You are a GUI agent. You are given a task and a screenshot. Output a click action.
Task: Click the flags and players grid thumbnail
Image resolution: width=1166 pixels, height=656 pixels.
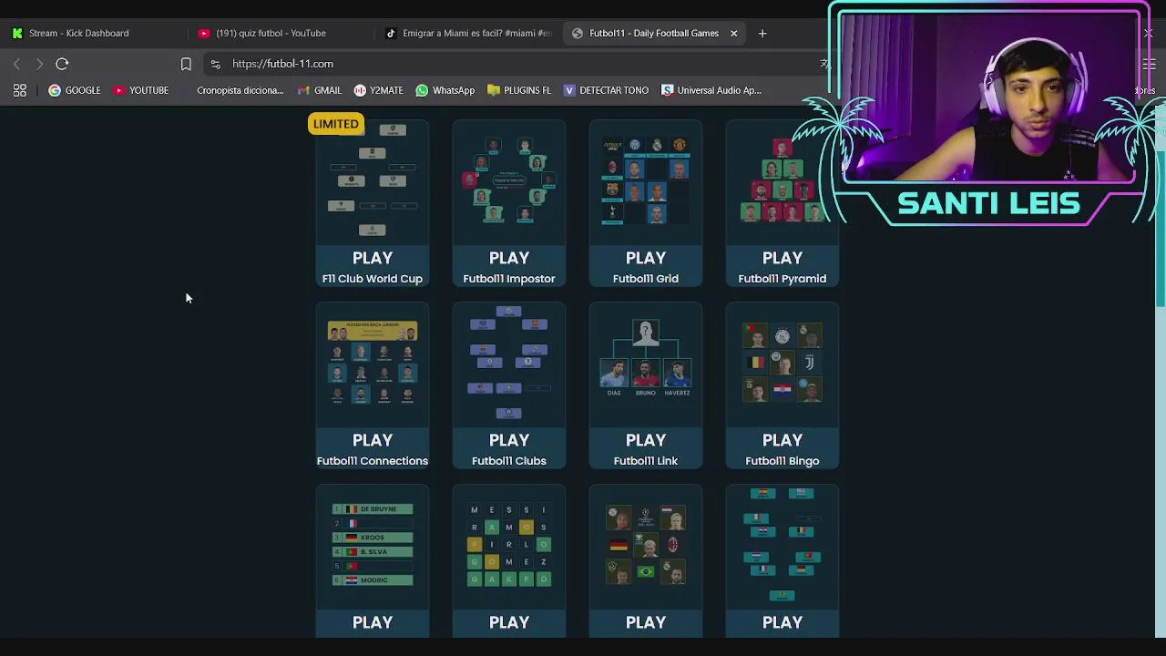coord(646,545)
